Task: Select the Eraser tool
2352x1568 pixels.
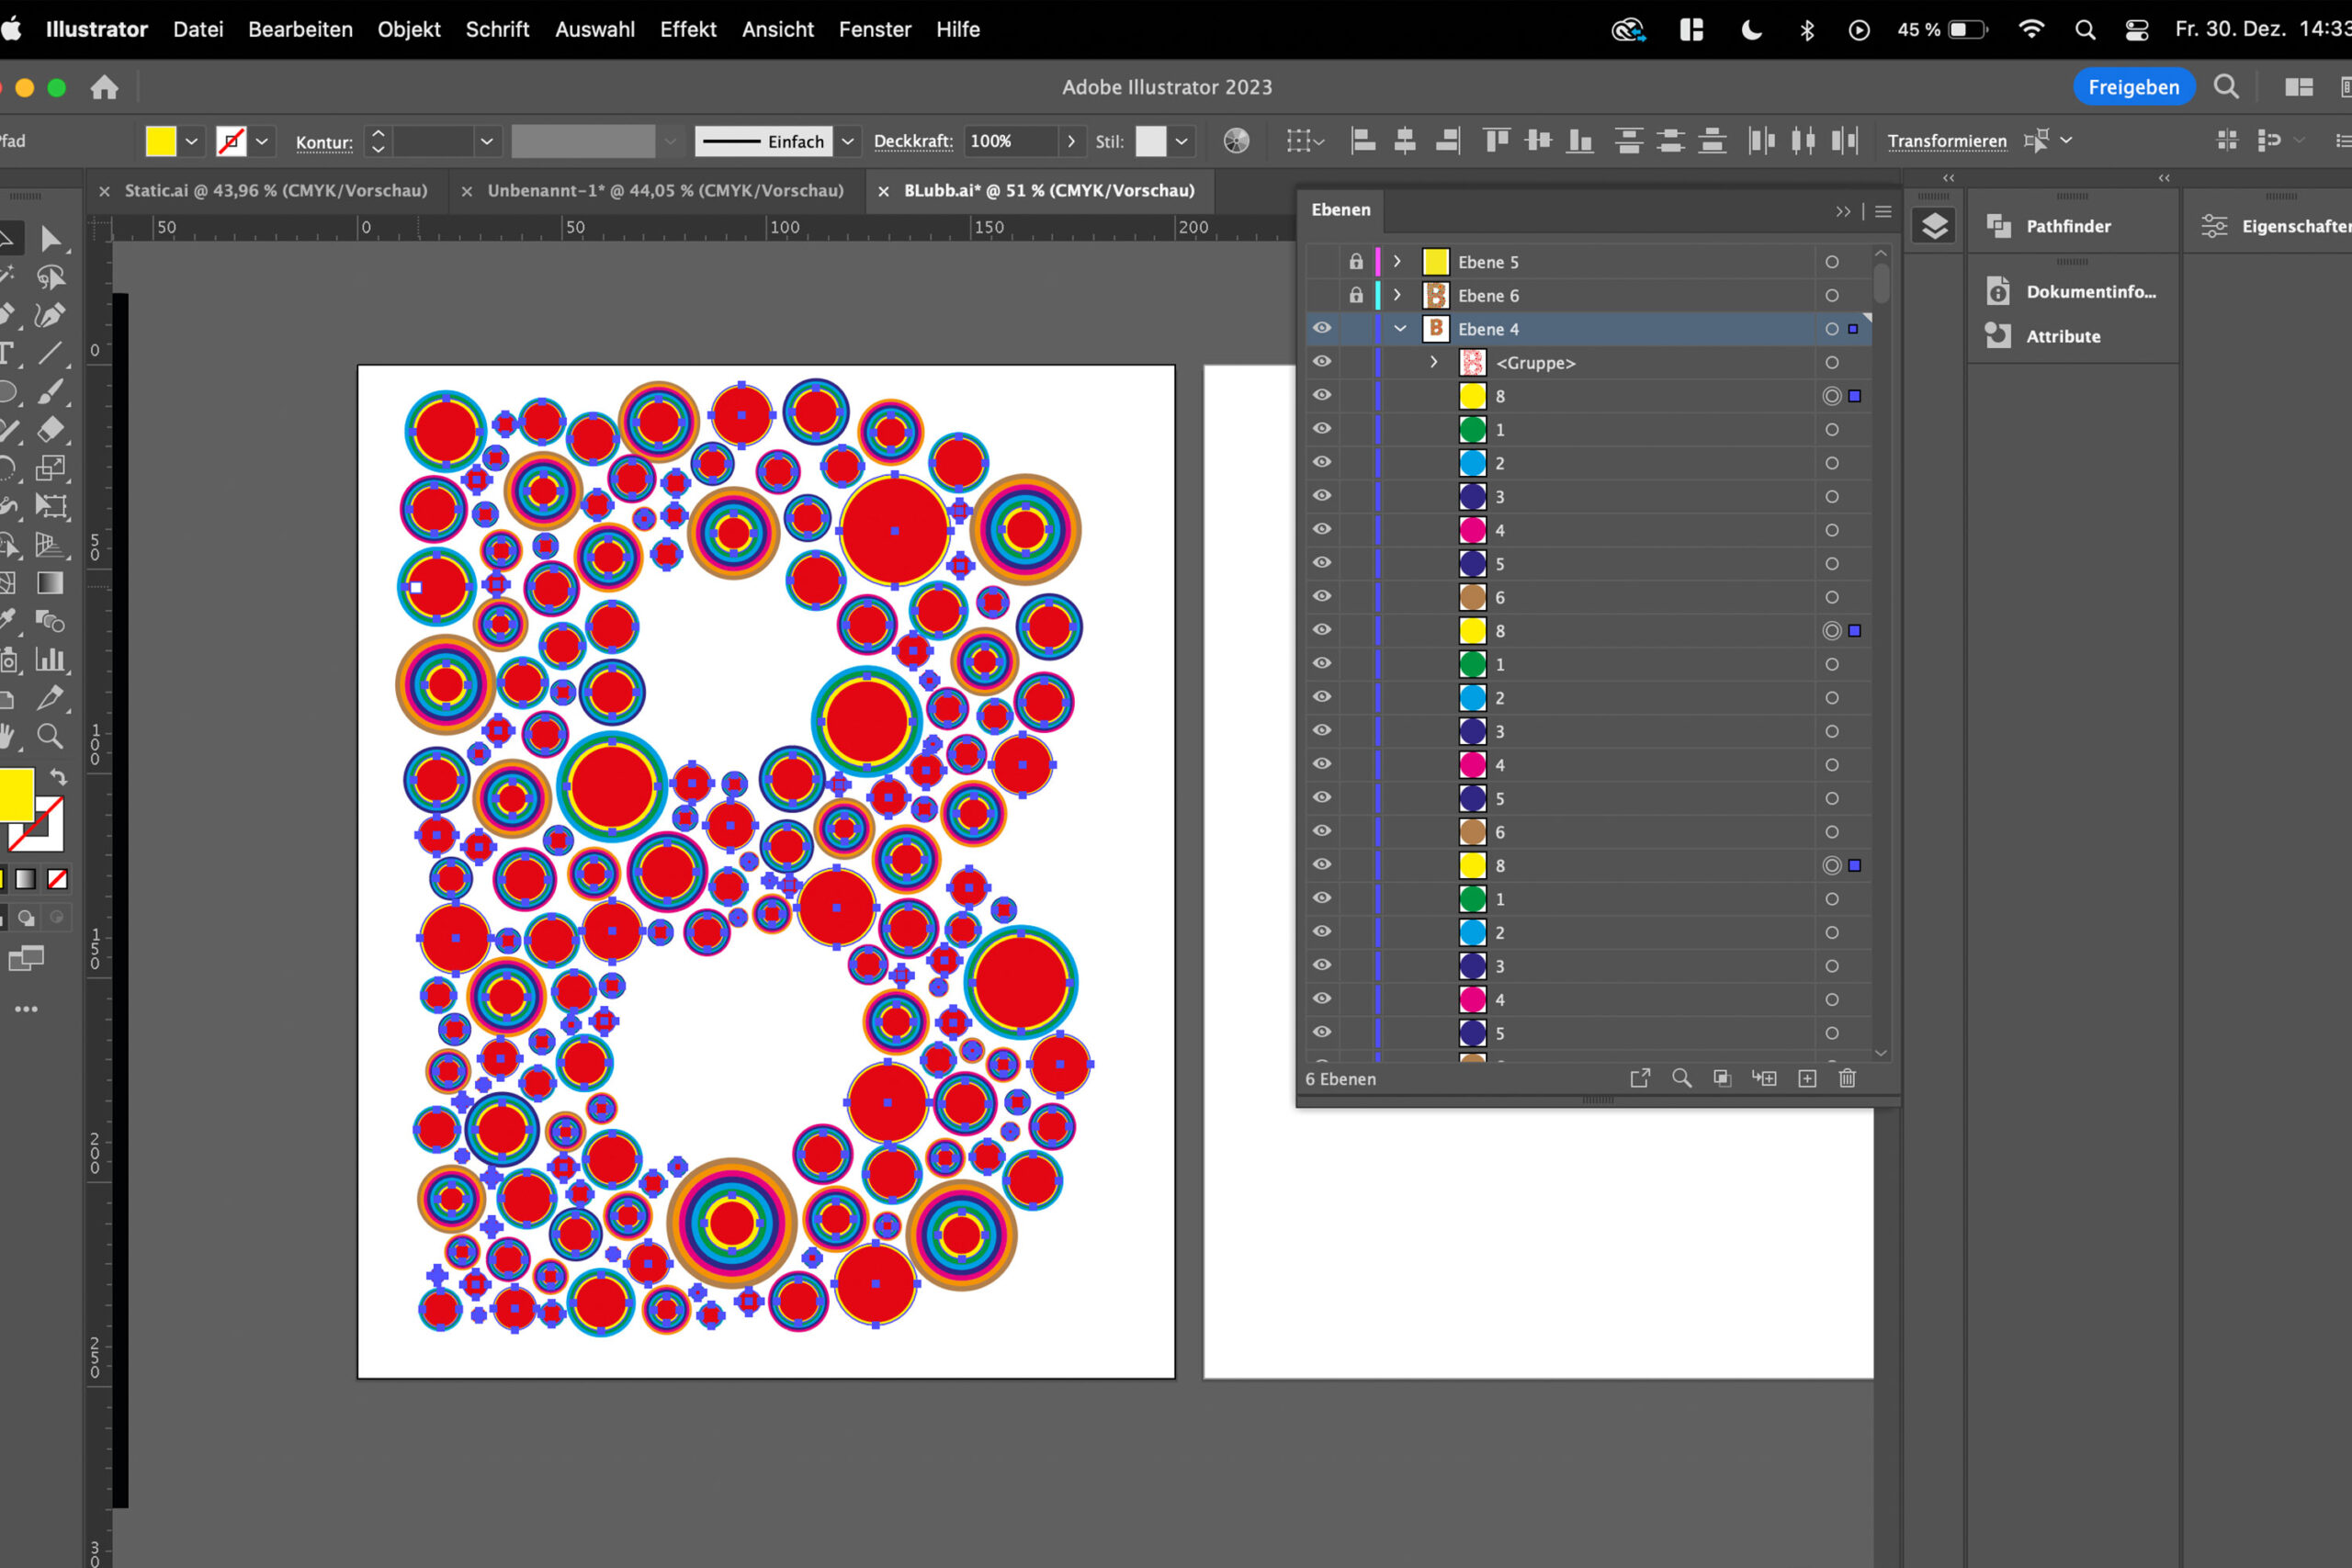Action: (50, 430)
